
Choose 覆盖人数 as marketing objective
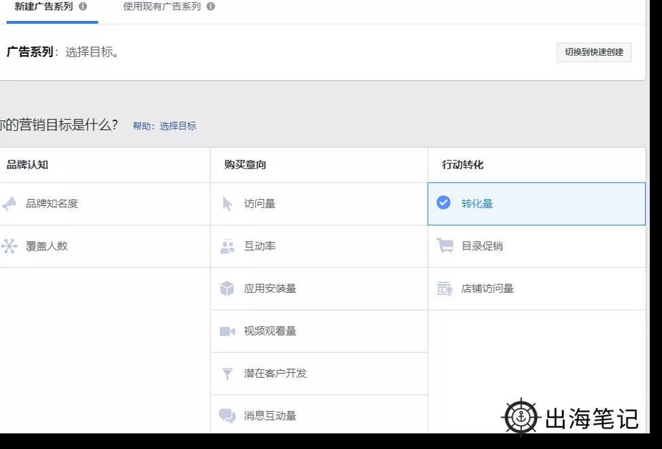click(47, 246)
